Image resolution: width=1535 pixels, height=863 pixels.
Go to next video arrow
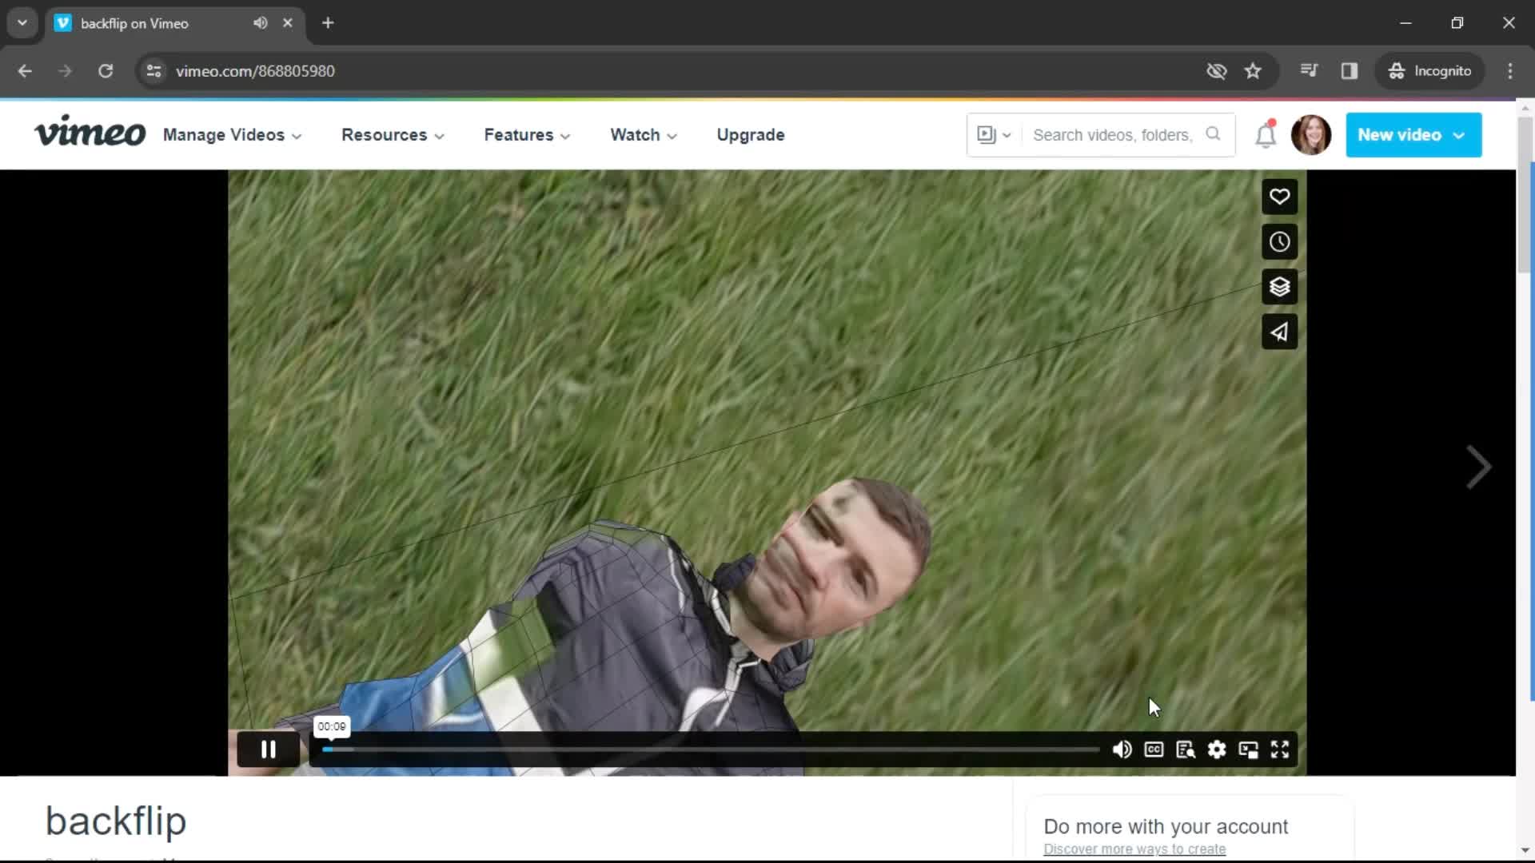click(x=1478, y=467)
